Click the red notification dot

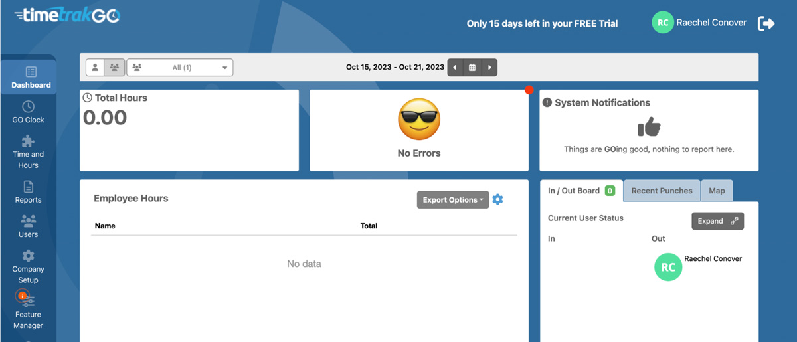529,90
